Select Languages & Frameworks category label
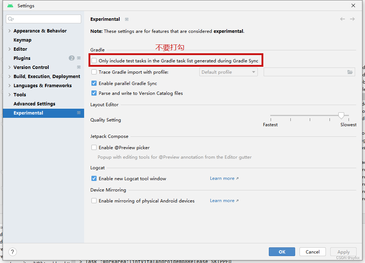The height and width of the screenshot is (263, 365). click(x=42, y=85)
